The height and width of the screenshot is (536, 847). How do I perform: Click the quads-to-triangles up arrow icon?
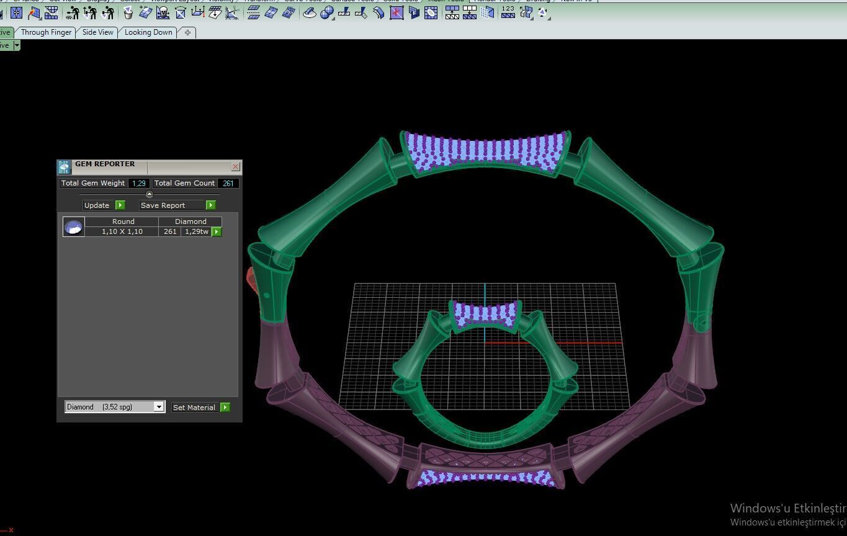tap(452, 12)
